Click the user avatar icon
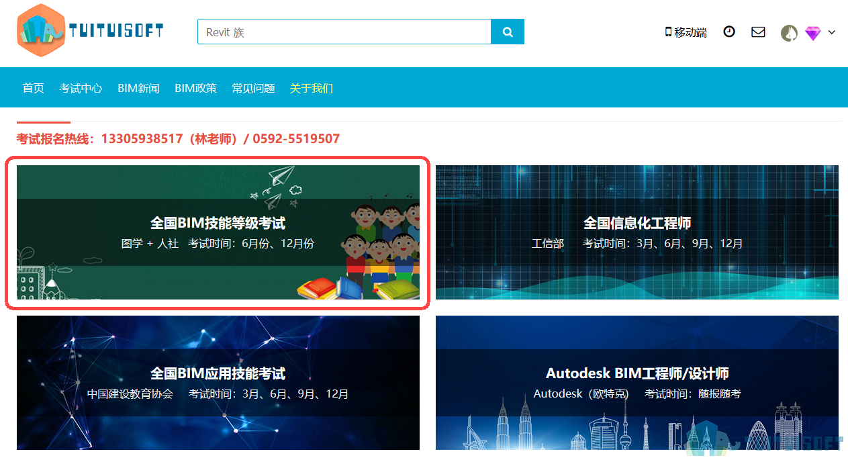Screen dimensions: 848x458 point(789,33)
